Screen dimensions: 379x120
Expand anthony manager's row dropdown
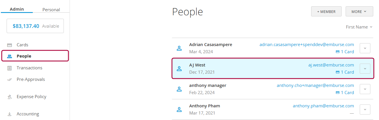(365, 89)
